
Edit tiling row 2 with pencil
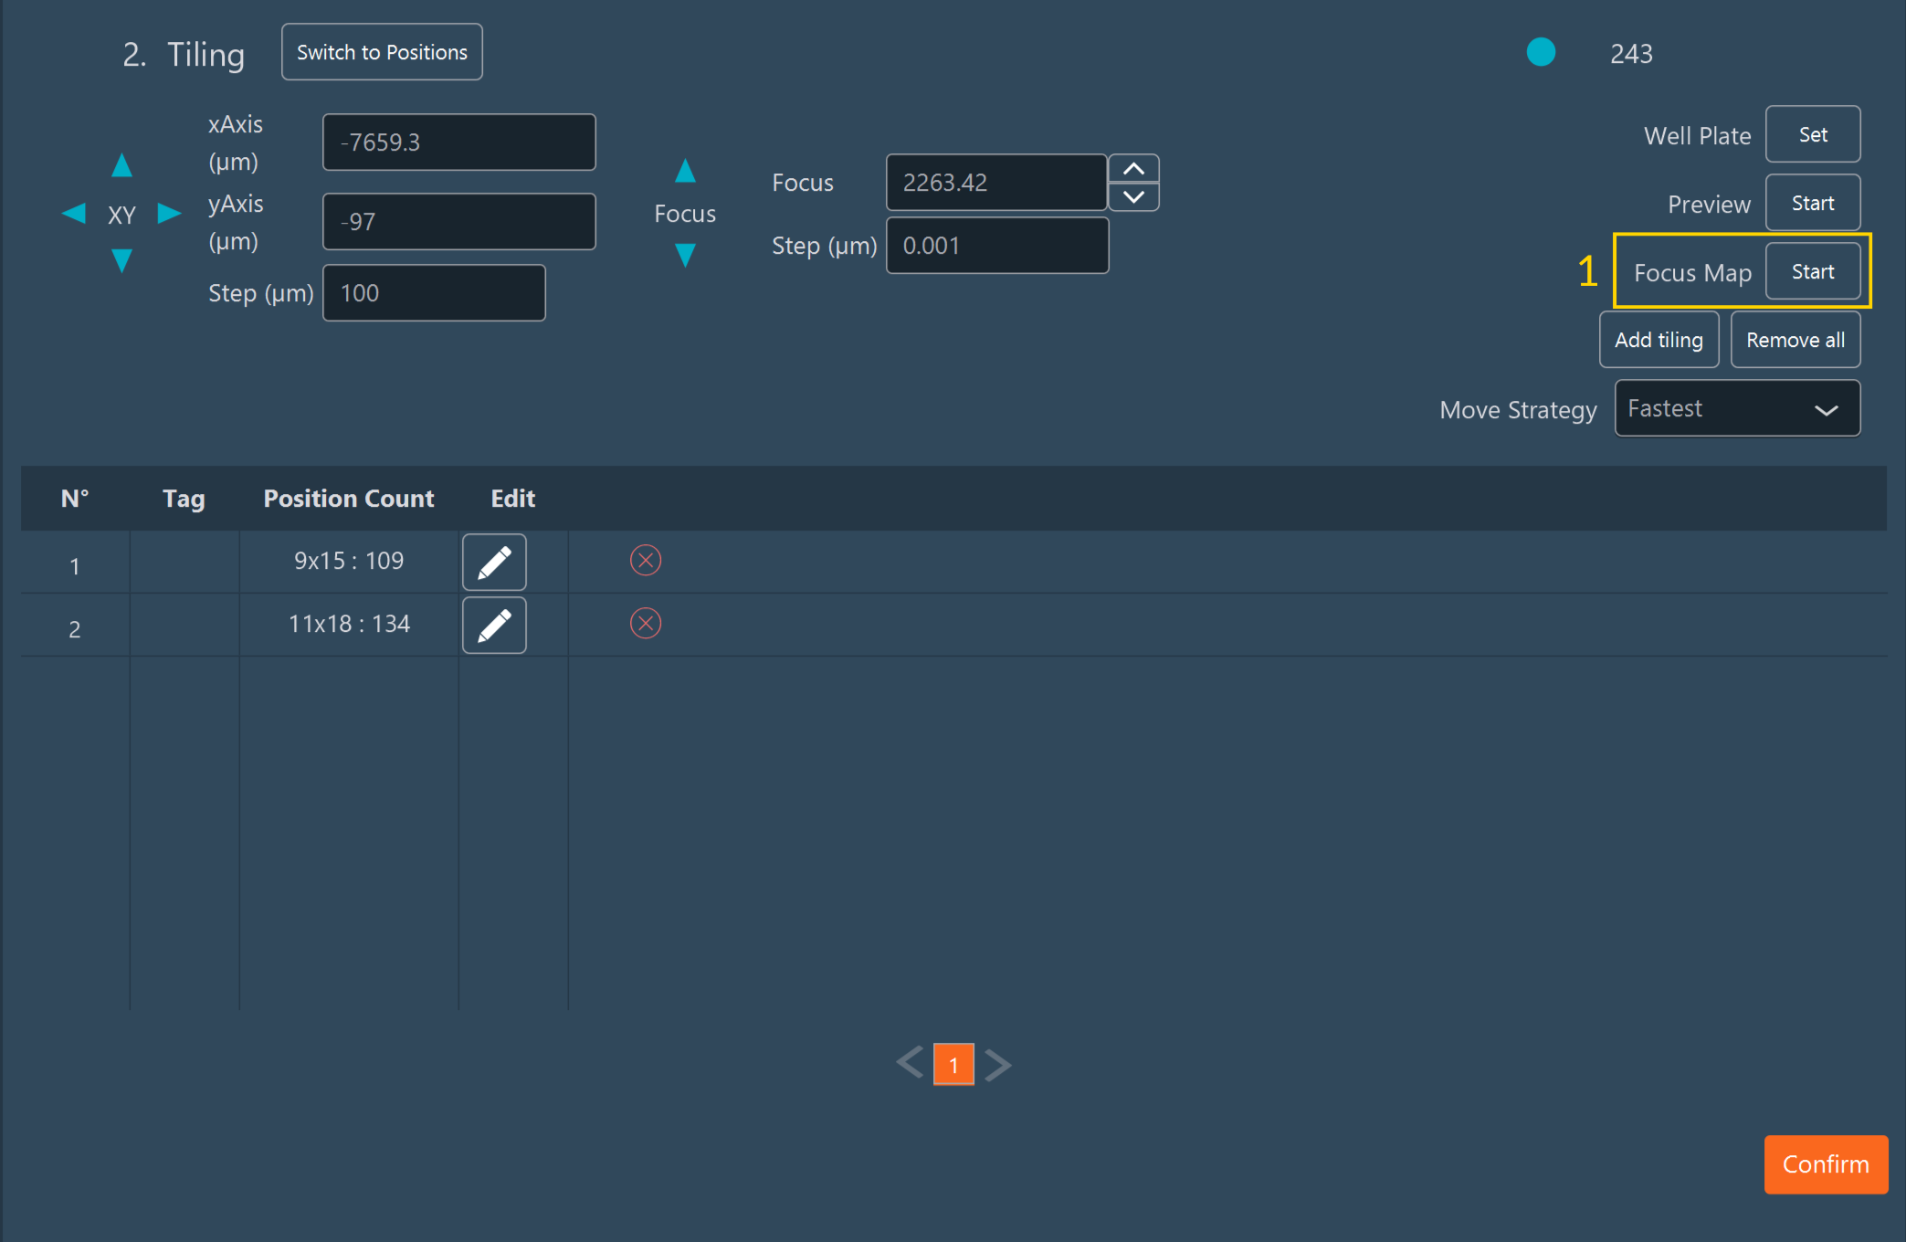pyautogui.click(x=494, y=626)
